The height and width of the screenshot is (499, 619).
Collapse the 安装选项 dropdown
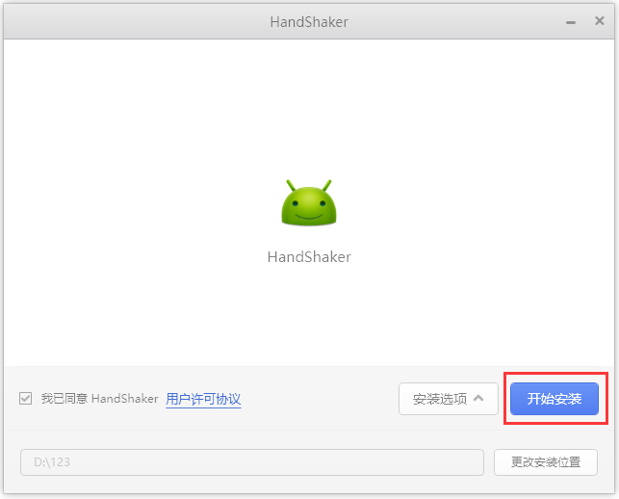[x=448, y=399]
